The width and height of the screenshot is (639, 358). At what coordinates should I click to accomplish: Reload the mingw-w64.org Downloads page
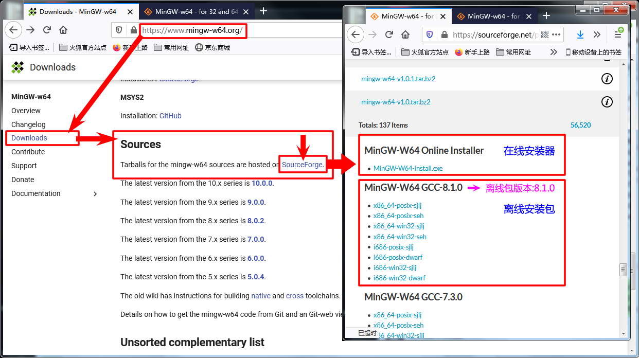47,30
